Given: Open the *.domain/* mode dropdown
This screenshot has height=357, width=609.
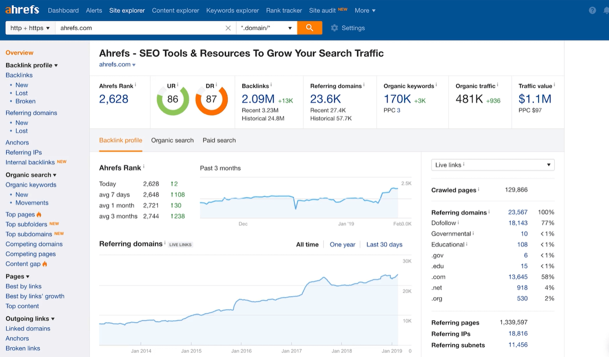Looking at the screenshot, I should [267, 28].
